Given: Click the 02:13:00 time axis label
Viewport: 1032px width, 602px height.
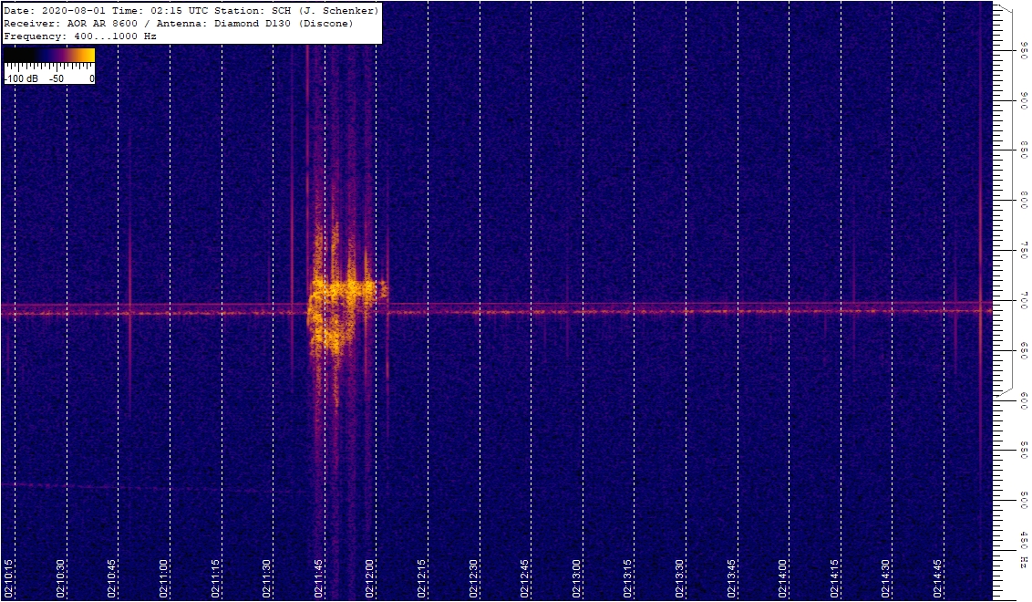Looking at the screenshot, I should point(577,578).
